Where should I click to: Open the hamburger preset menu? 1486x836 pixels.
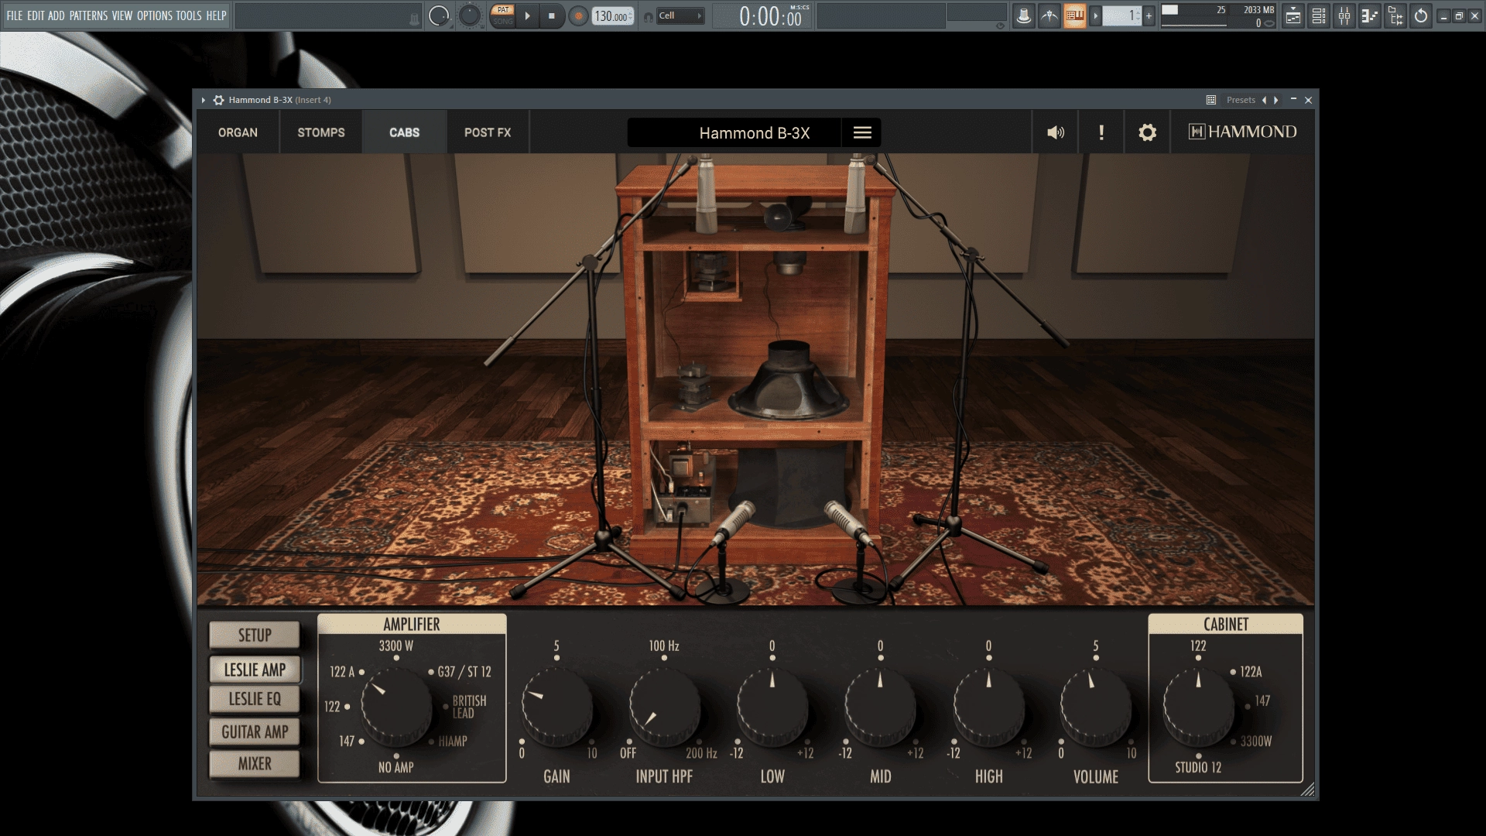pos(862,132)
